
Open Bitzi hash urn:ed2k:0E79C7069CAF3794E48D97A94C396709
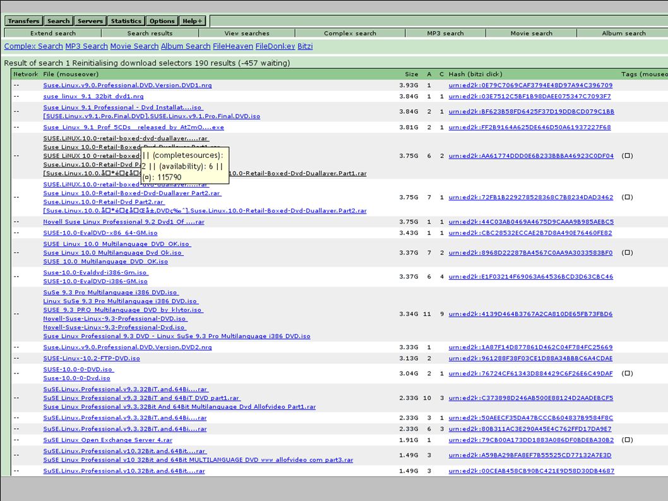point(530,85)
